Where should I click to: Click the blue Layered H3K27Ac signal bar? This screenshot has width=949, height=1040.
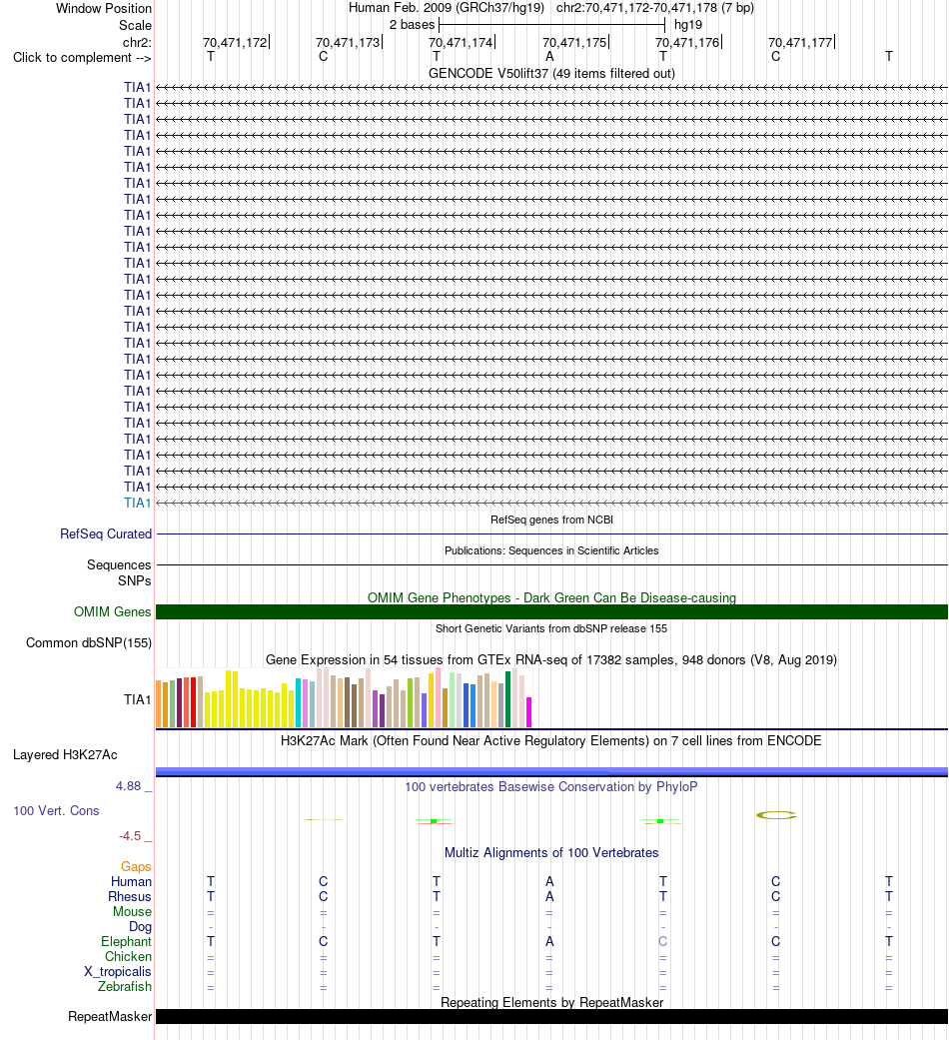(551, 771)
